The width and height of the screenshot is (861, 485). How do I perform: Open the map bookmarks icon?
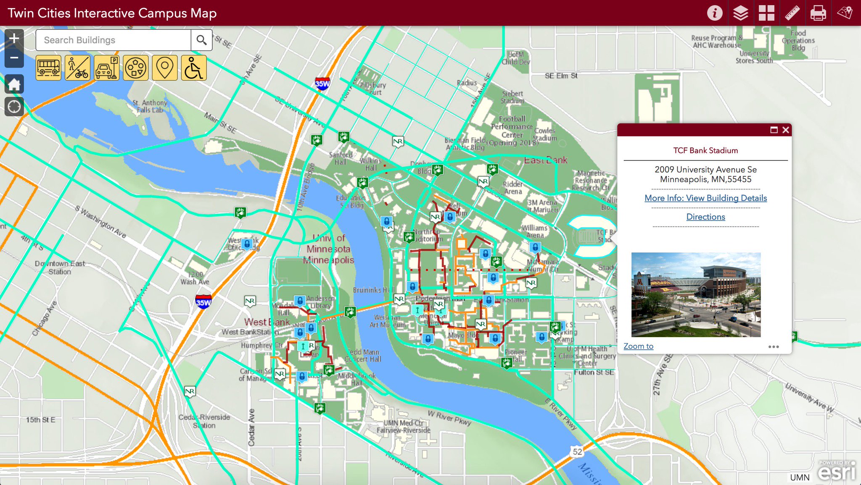(845, 13)
